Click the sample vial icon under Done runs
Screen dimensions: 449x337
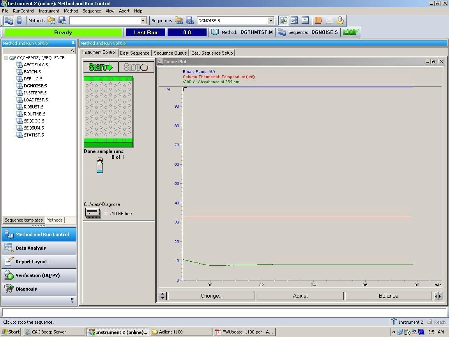[100, 165]
